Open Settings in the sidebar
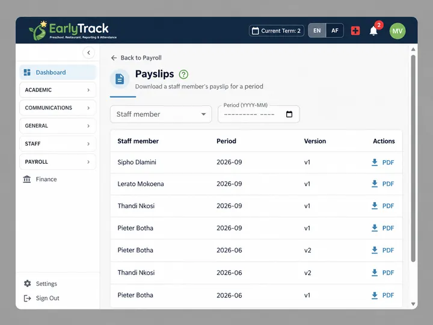 point(41,283)
